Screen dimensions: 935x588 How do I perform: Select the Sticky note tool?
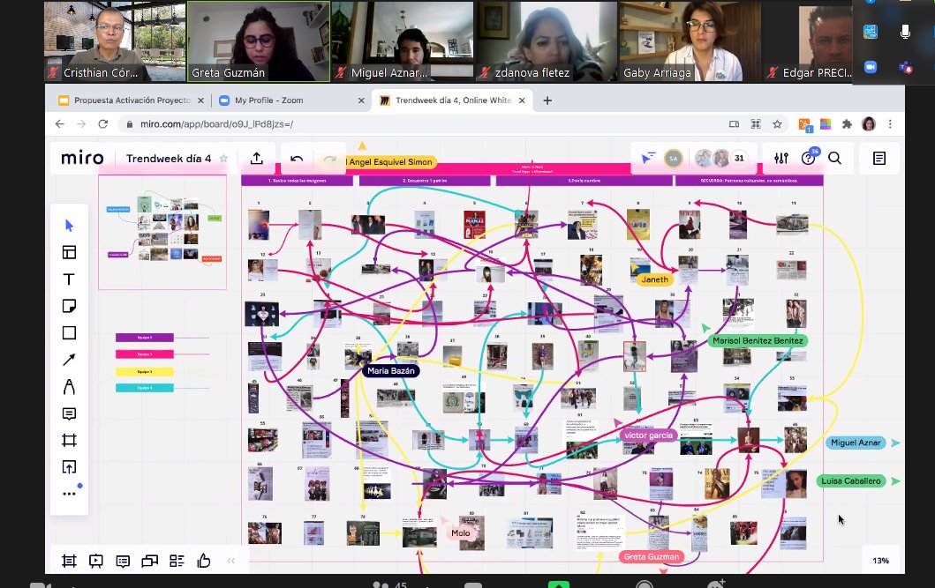pyautogui.click(x=69, y=306)
